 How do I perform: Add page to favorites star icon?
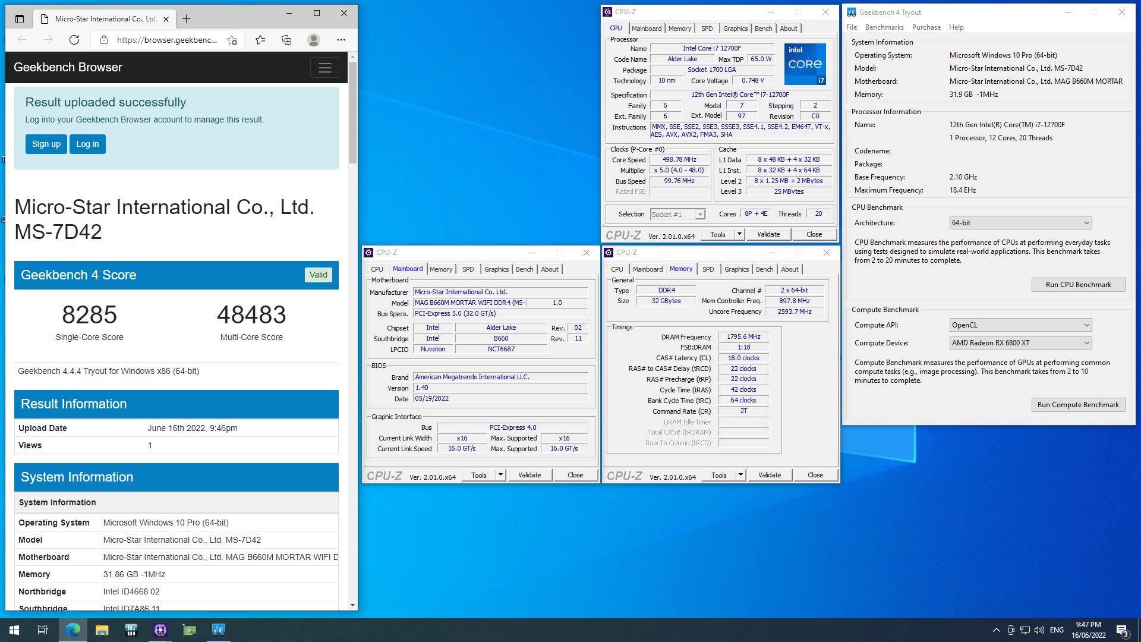click(x=232, y=40)
